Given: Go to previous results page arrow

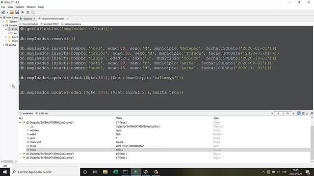Looking at the screenshot, I should [x=272, y=113].
